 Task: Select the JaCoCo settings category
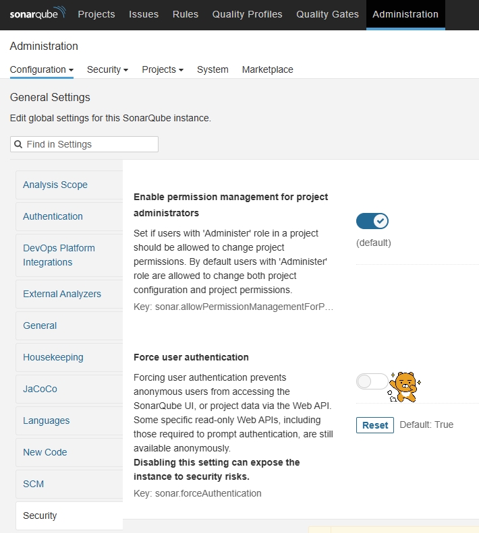69,389
